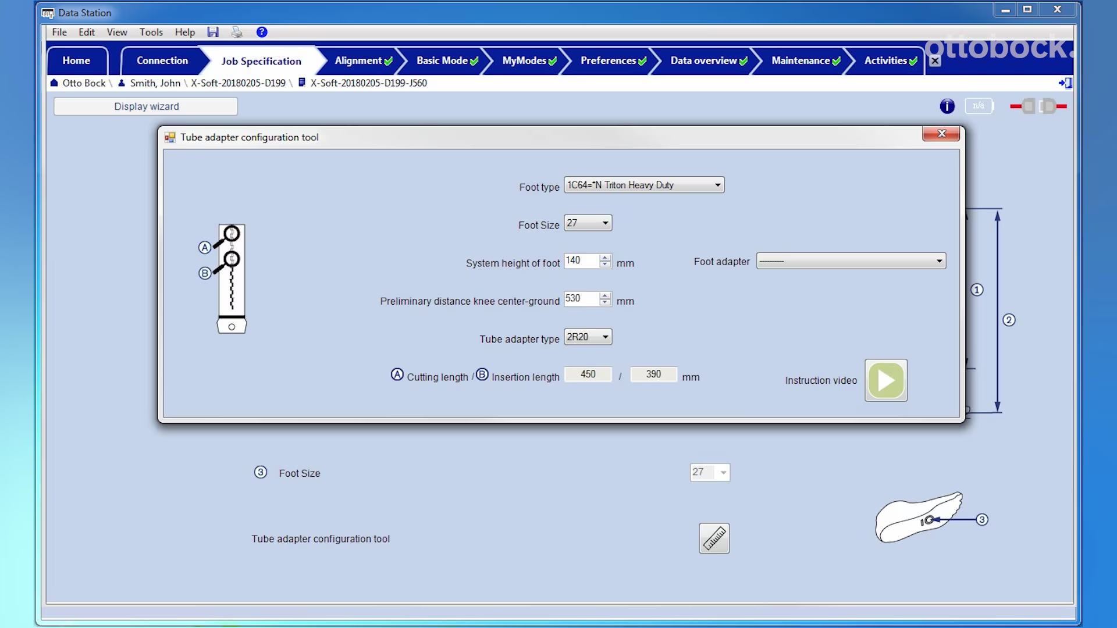
Task: Close the Tube adapter configuration dialog
Action: click(941, 134)
